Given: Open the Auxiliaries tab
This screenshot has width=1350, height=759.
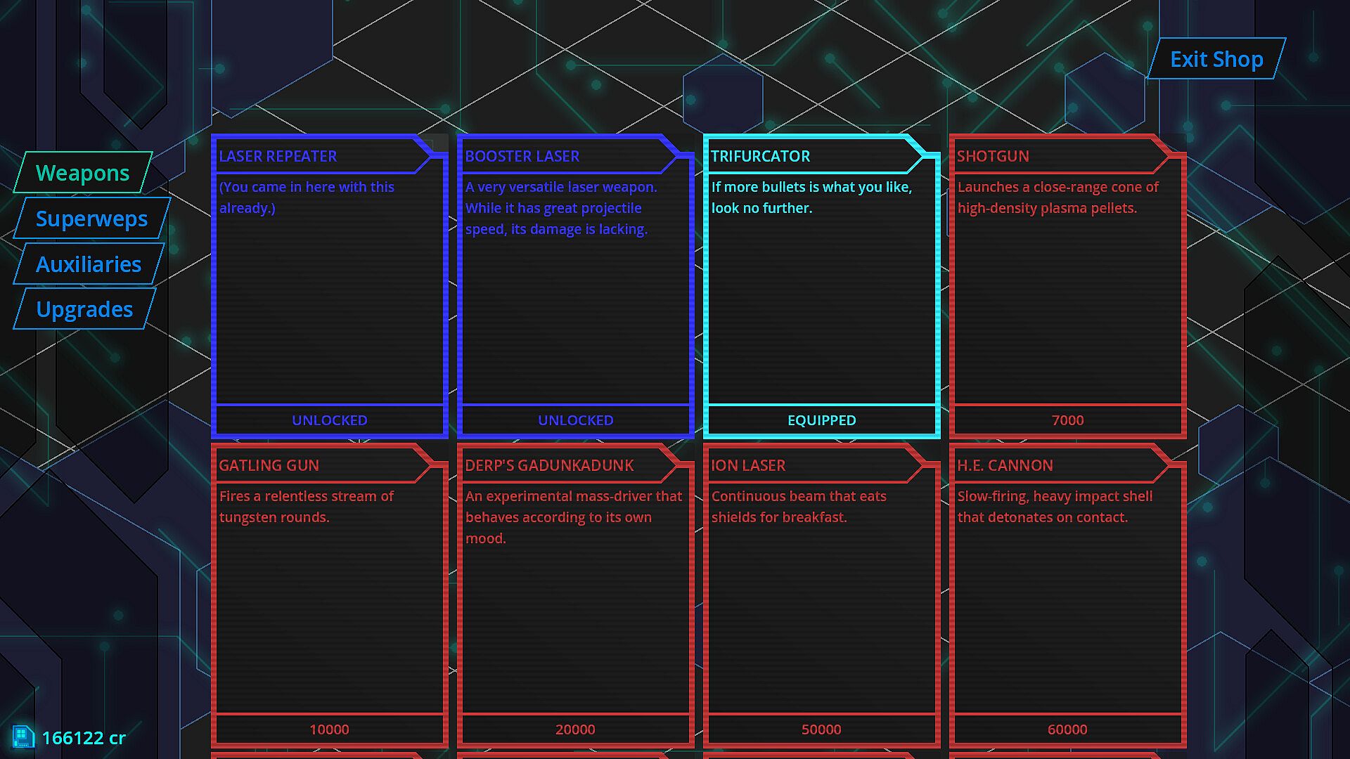Looking at the screenshot, I should (x=89, y=264).
